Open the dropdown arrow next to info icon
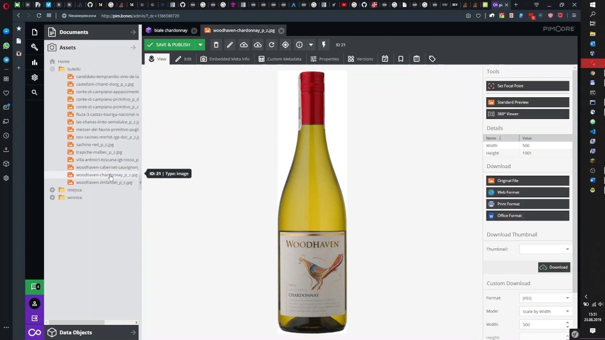Image resolution: width=605 pixels, height=340 pixels. click(x=311, y=45)
